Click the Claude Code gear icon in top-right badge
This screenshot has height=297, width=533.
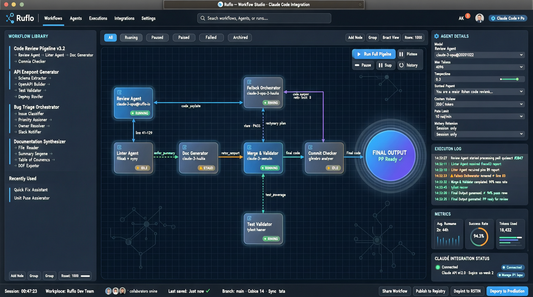click(493, 18)
